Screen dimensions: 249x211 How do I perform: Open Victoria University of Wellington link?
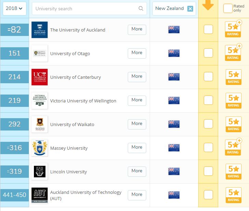click(x=83, y=101)
